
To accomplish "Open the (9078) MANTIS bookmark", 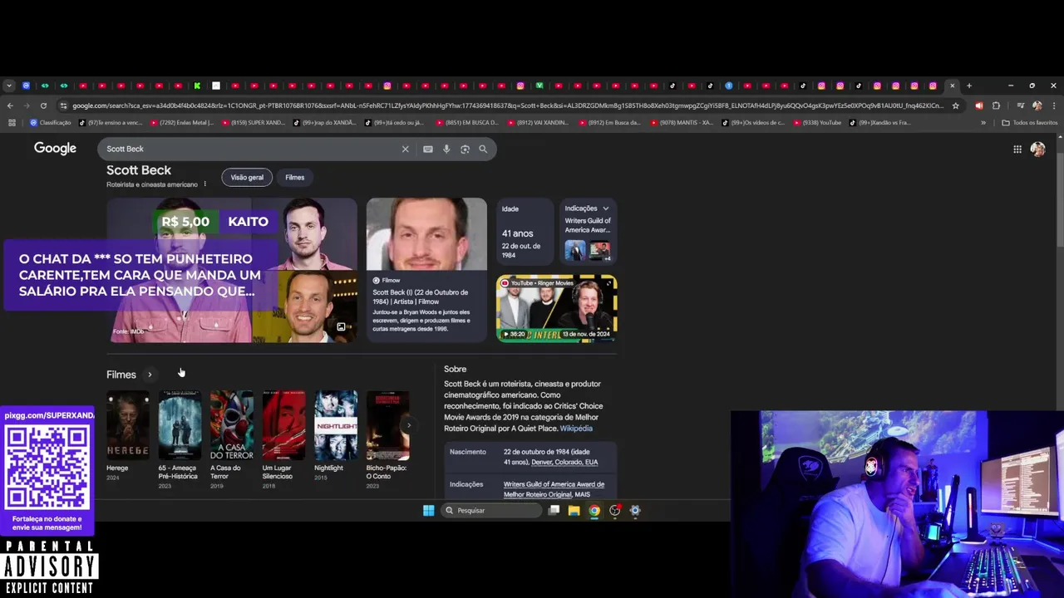I will 682,122.
